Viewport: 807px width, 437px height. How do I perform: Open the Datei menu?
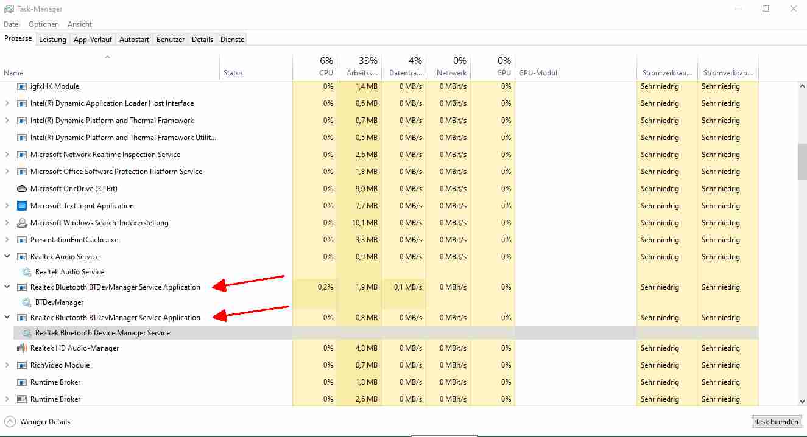click(x=12, y=24)
